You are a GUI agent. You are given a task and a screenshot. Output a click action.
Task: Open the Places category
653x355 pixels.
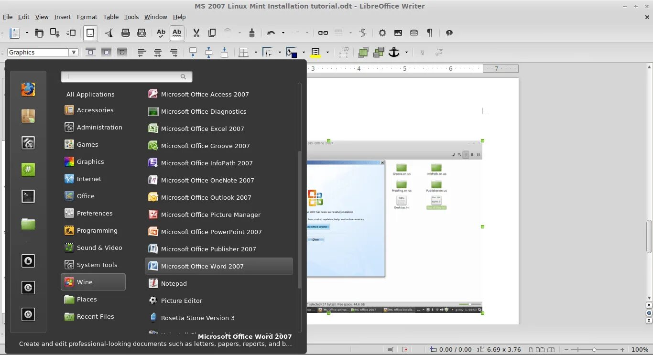coord(93,299)
